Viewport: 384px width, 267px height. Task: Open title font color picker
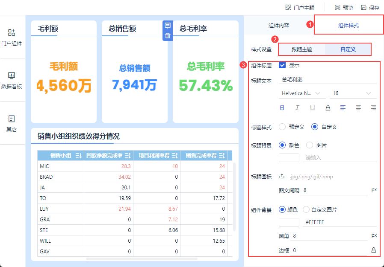click(x=328, y=108)
